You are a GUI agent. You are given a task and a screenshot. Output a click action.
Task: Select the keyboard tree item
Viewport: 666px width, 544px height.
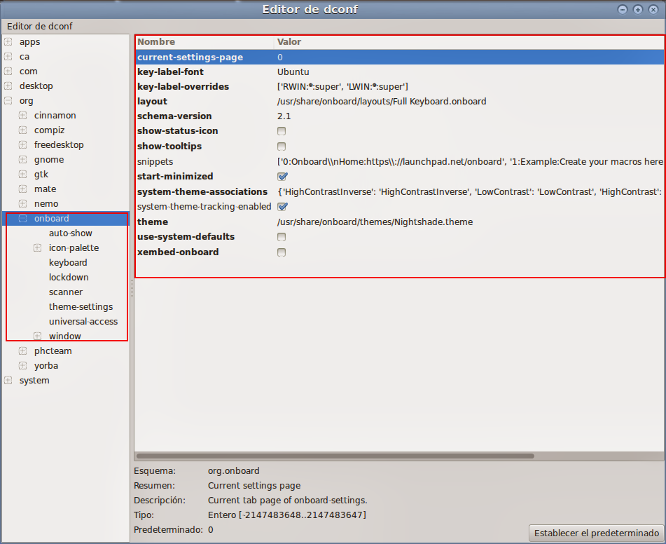[x=68, y=262]
